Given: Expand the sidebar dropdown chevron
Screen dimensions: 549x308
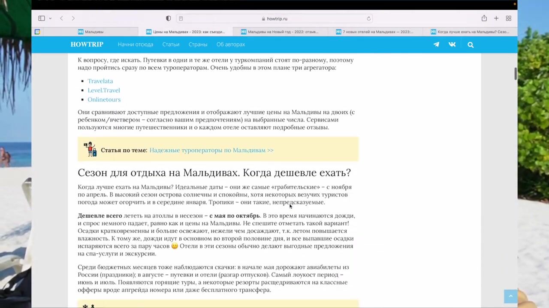Looking at the screenshot, I should point(50,18).
